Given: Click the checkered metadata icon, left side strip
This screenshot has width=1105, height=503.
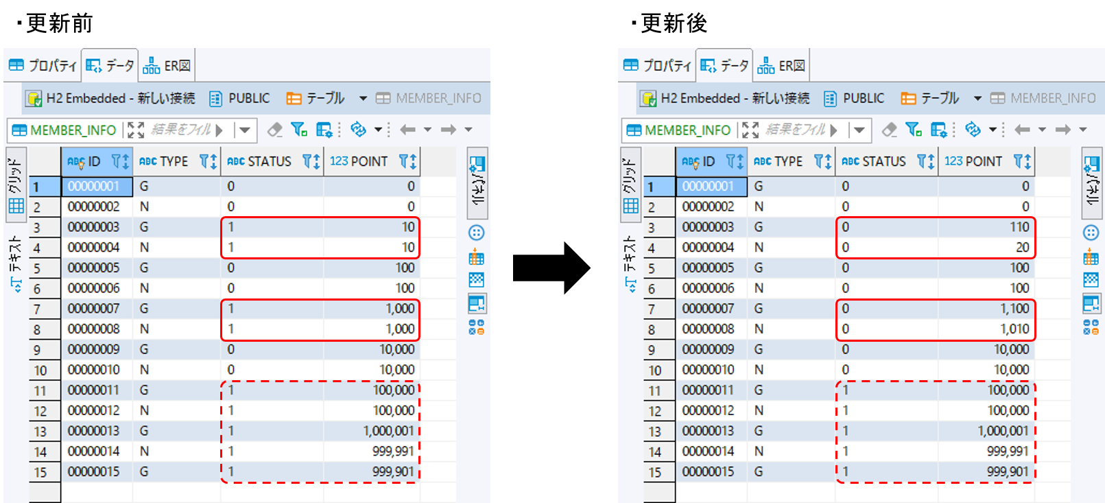Looking at the screenshot, I should click(477, 279).
